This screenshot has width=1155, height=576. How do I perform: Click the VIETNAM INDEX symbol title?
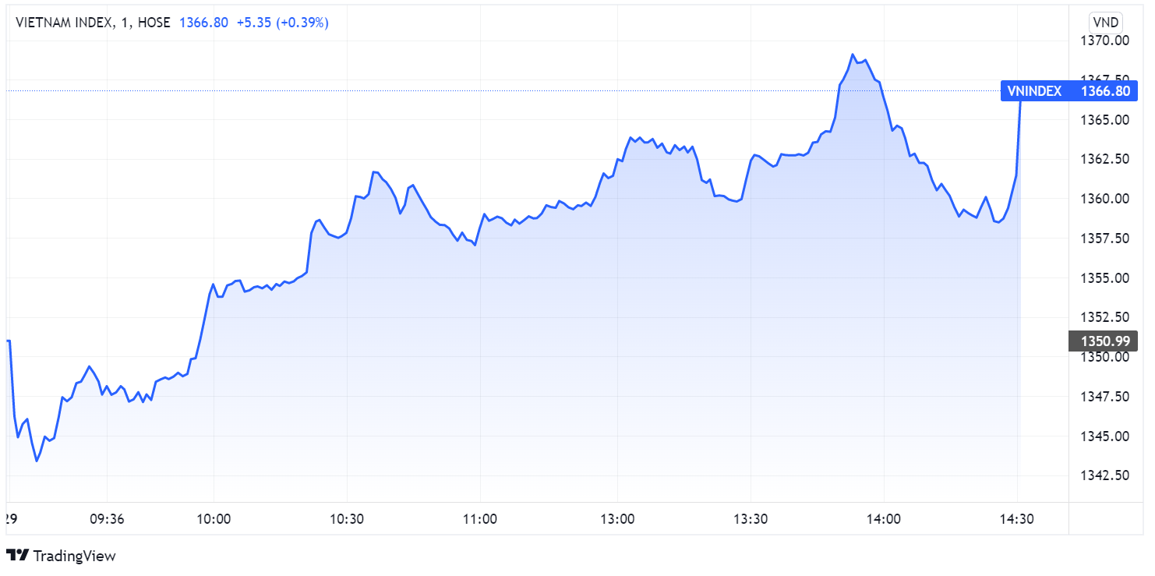click(63, 23)
